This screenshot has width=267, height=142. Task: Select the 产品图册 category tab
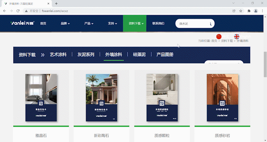point(165,55)
